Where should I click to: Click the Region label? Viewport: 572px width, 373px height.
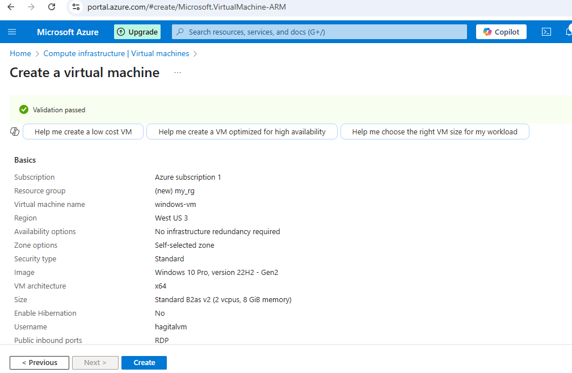coord(26,218)
